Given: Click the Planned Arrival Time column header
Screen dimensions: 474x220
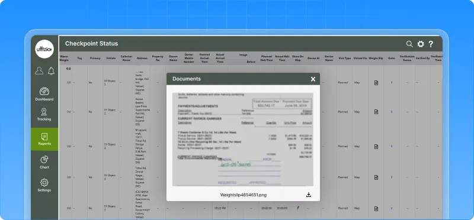Looking at the screenshot, I should pyautogui.click(x=204, y=58).
